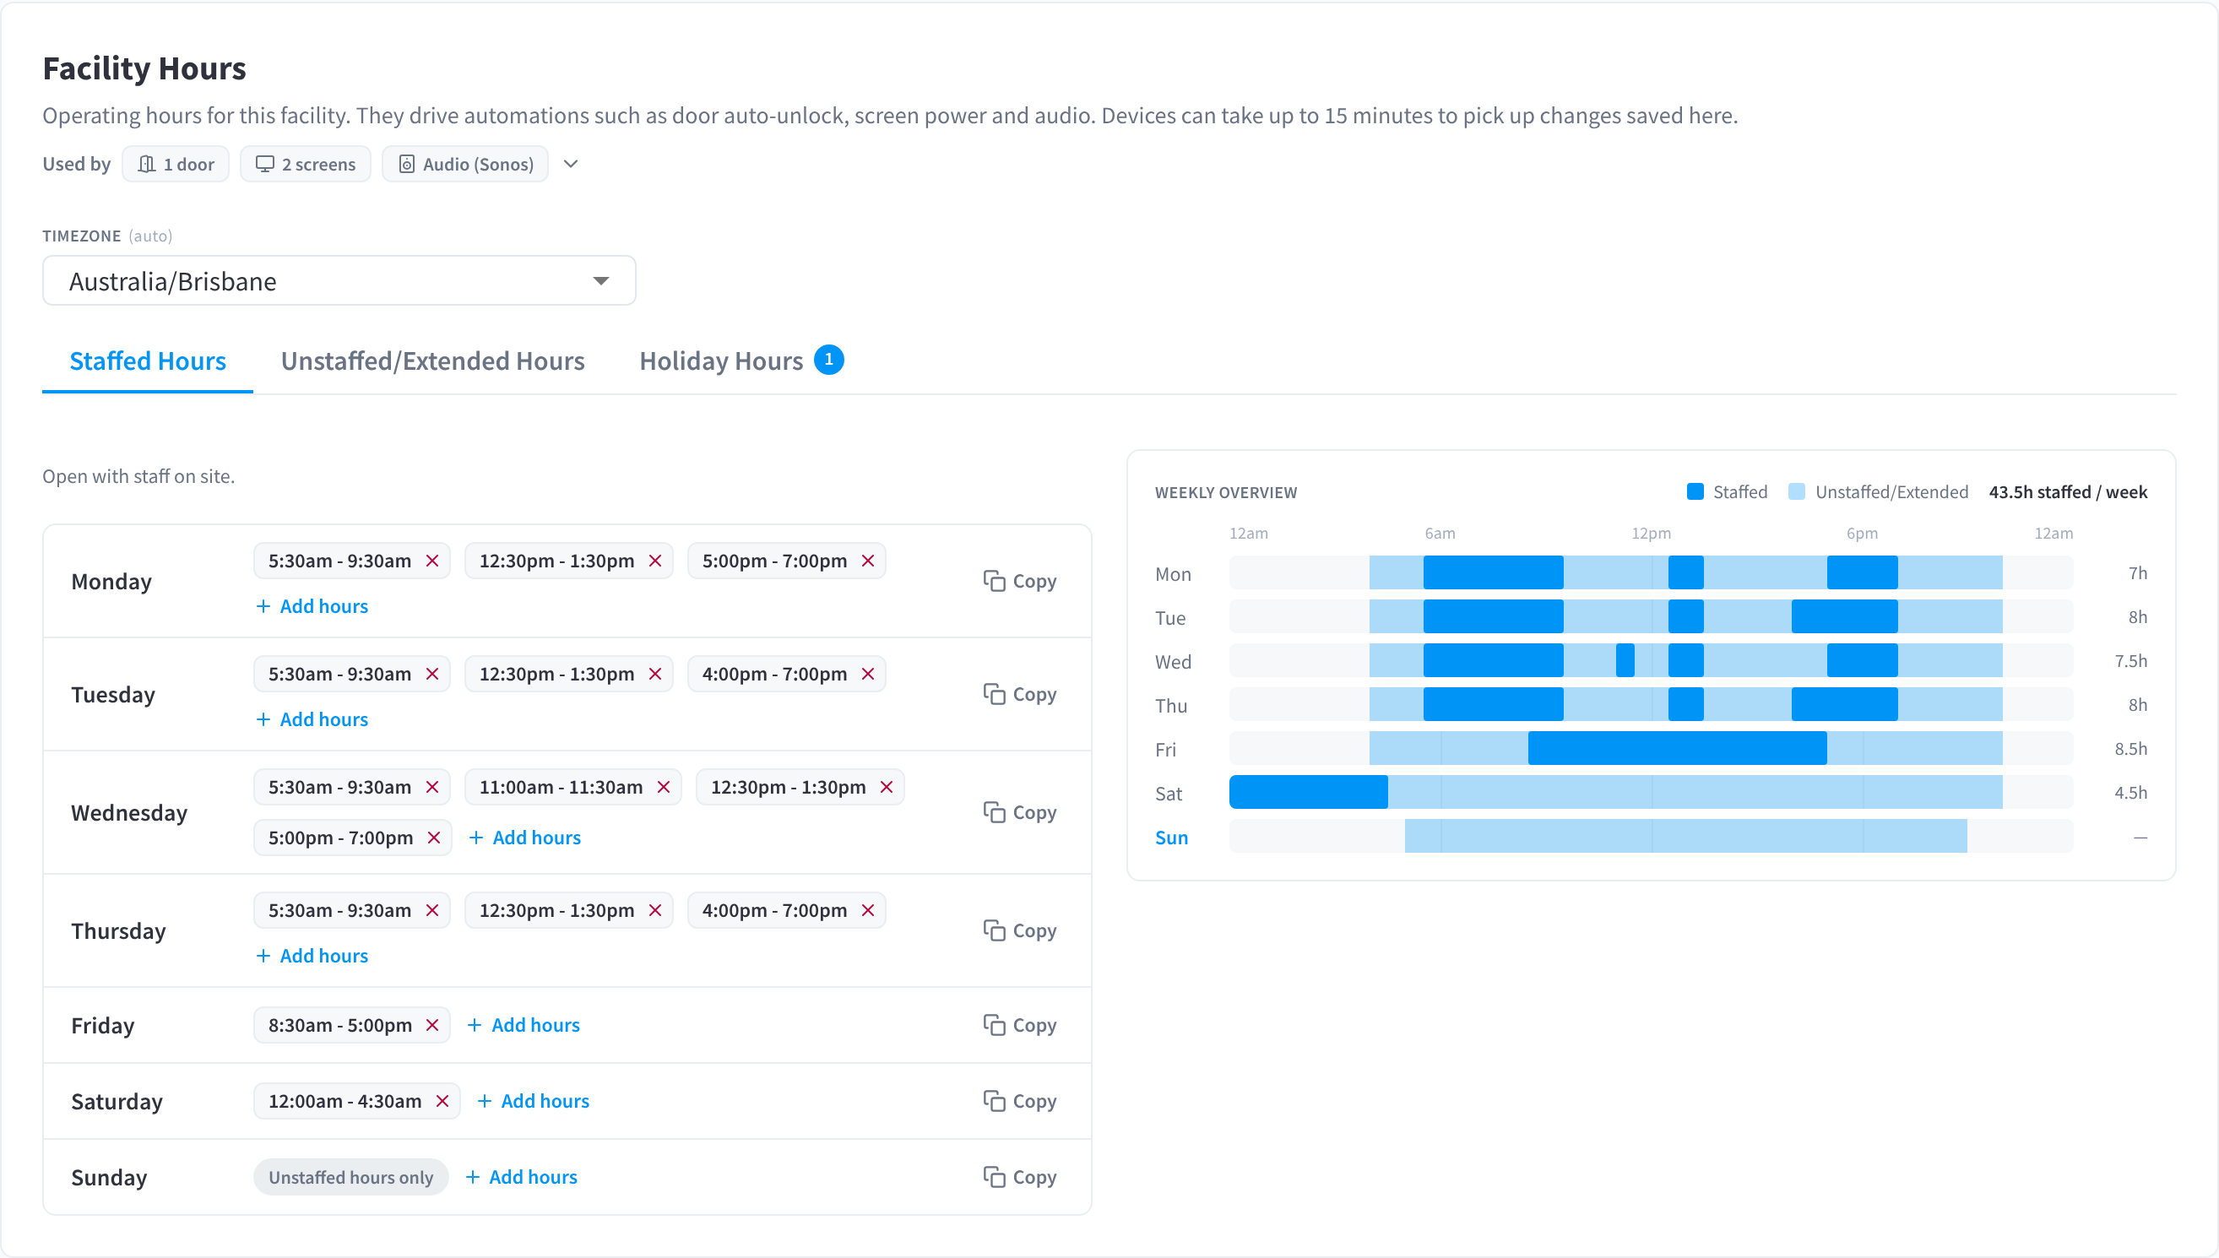Click the Unstaffed hours only badge
This screenshot has height=1258, width=2219.
pos(350,1177)
